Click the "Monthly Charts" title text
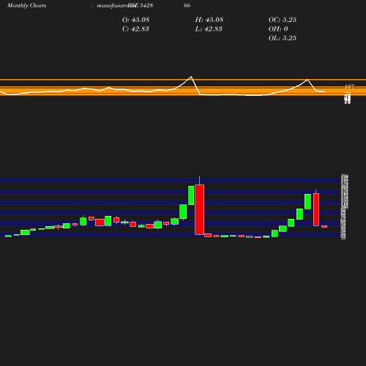Screen dimensions: 366x366 (26, 5)
